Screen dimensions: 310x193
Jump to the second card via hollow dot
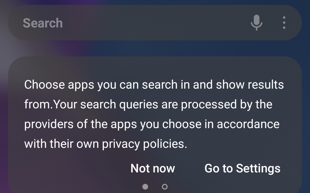point(165,187)
